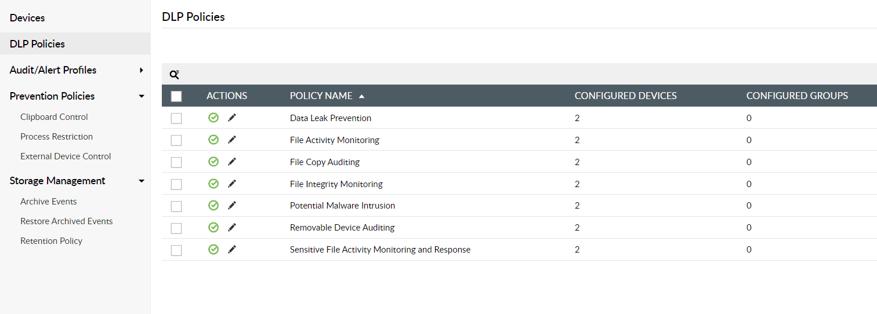Viewport: 877px width, 314px height.
Task: Open the Devices sidebar item
Action: pyautogui.click(x=27, y=18)
